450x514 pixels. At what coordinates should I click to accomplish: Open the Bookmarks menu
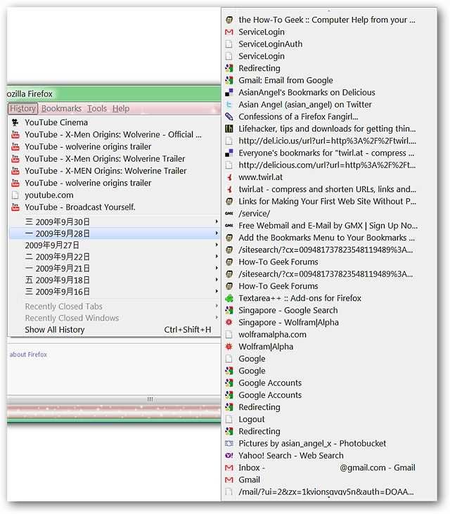point(61,108)
